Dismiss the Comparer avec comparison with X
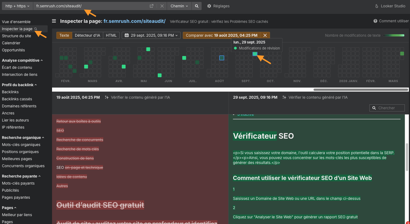Viewport: 410px width, 224px height. [265, 35]
